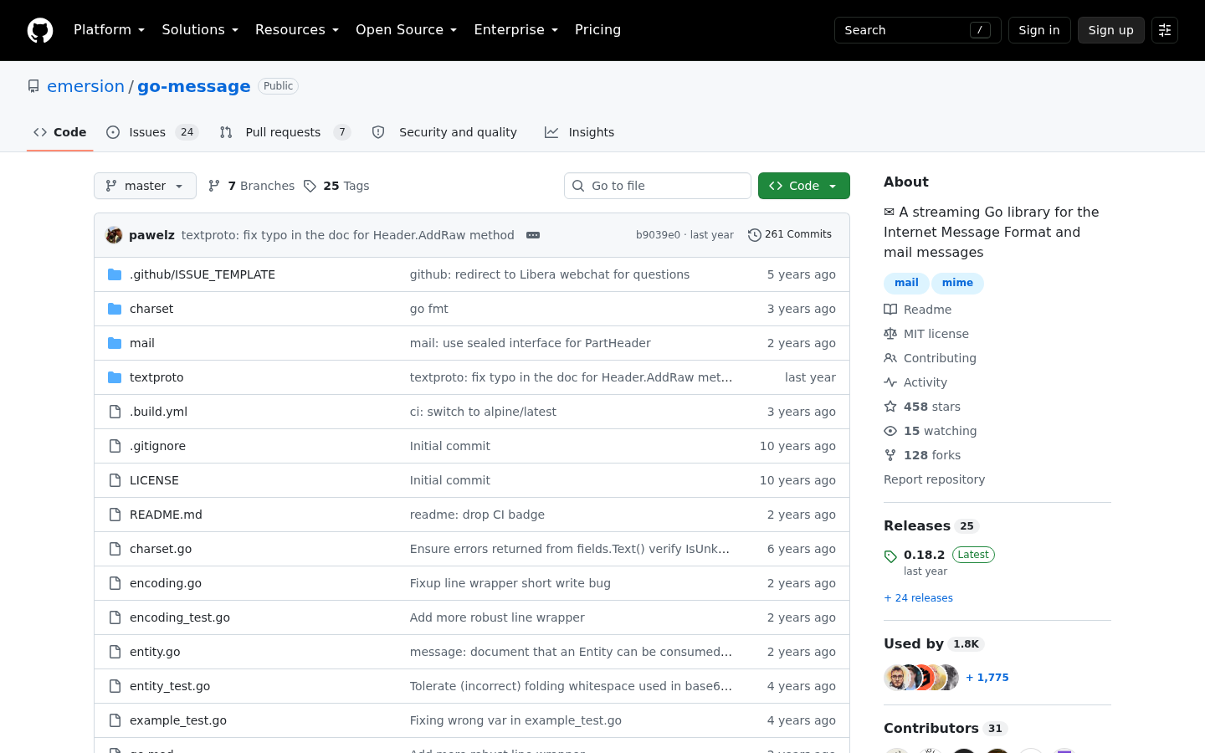
Task: View the 7 Branches link
Action: (251, 186)
